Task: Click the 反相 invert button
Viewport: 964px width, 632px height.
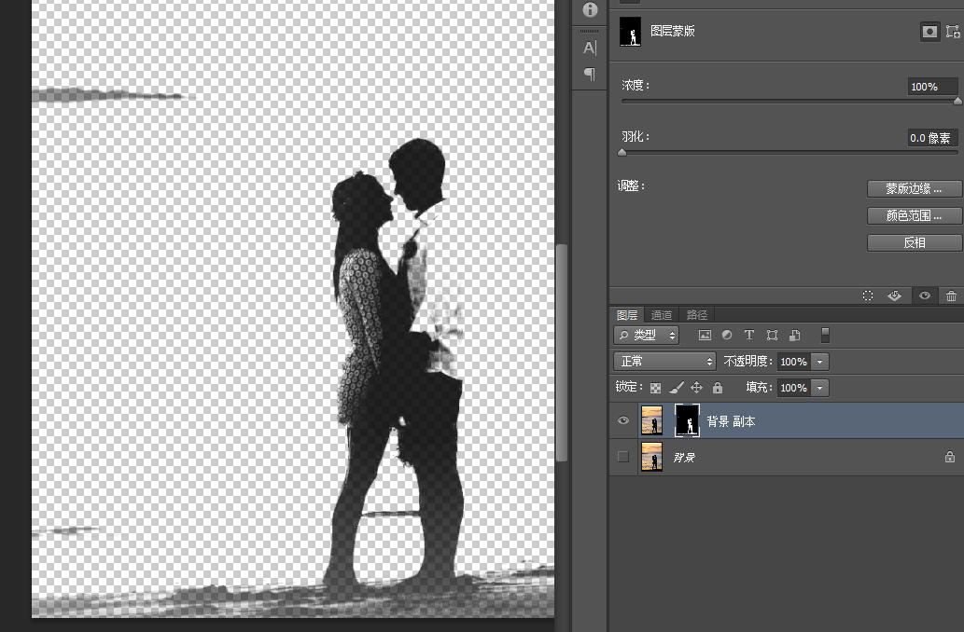Action: click(x=914, y=242)
